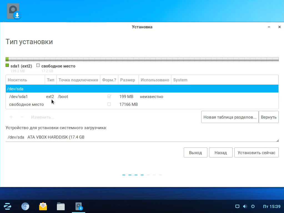Click the Назад button
Screen dimensions: 284x213
coord(220,153)
